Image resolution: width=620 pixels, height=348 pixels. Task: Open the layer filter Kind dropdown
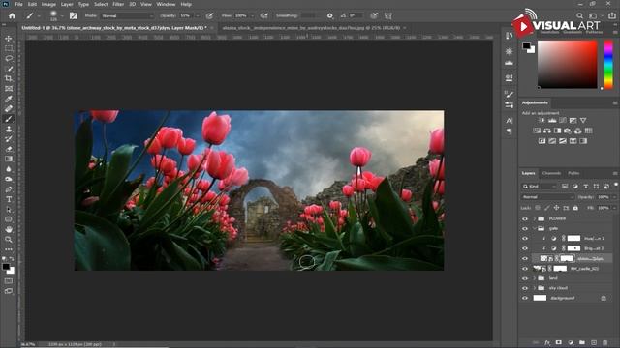[539, 187]
